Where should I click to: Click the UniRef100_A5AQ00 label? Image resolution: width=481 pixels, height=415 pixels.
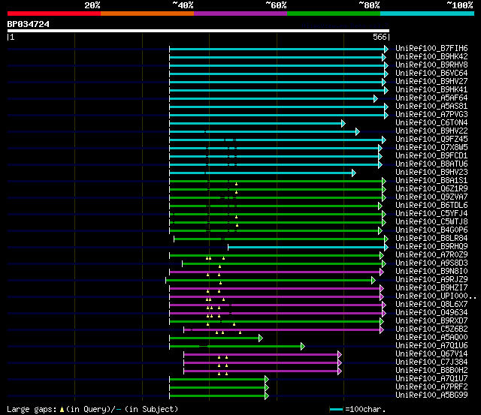click(431, 338)
